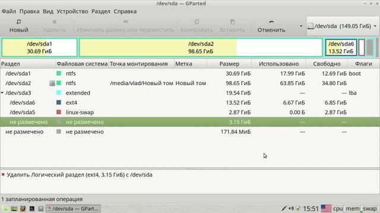Select the /dev/sda2 row
The height and width of the screenshot is (213, 380).
(x=190, y=83)
